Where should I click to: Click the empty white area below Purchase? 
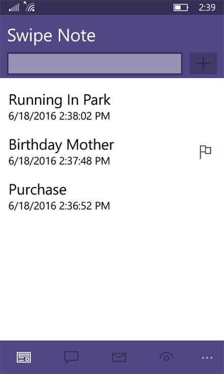point(112,278)
